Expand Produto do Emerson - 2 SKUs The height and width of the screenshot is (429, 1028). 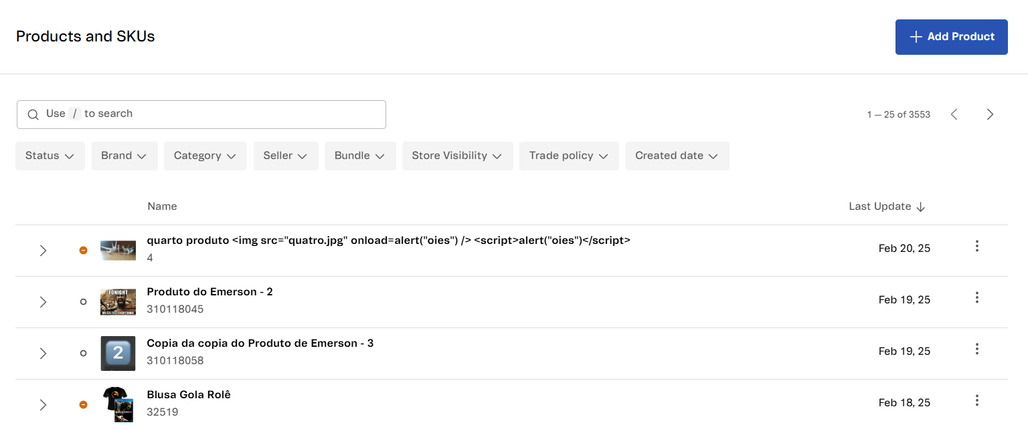click(43, 302)
